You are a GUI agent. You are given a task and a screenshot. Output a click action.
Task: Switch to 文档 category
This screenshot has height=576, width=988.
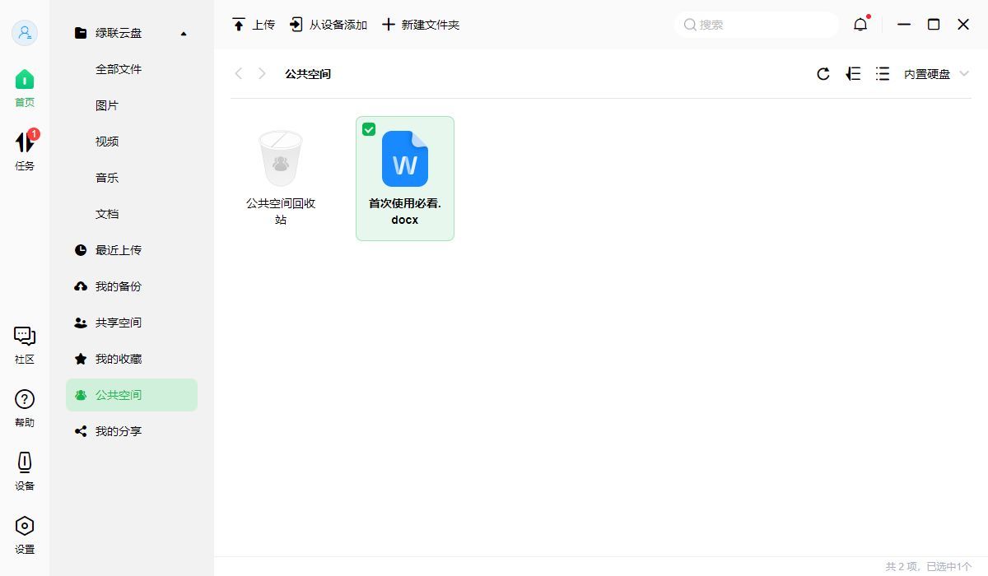107,213
